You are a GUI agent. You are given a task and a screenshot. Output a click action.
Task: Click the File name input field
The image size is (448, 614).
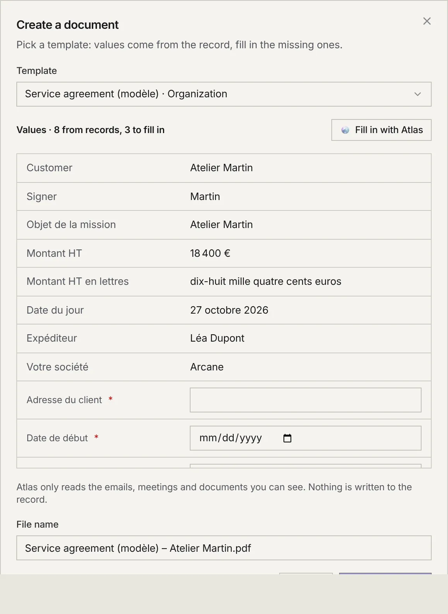point(224,548)
